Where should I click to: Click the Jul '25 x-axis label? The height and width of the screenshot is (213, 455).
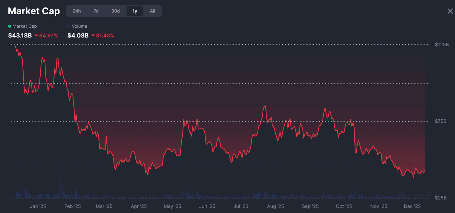click(x=241, y=206)
